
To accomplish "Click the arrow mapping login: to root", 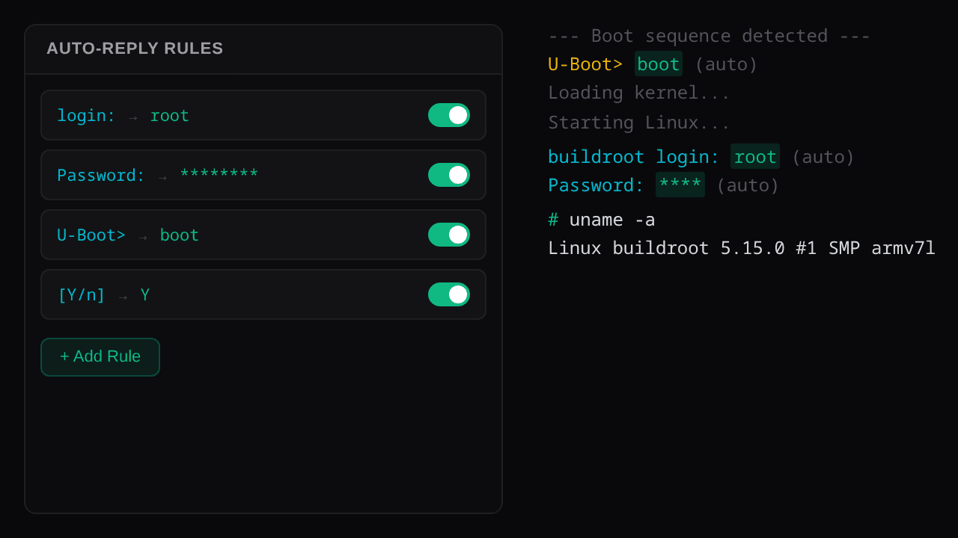I will [x=132, y=116].
